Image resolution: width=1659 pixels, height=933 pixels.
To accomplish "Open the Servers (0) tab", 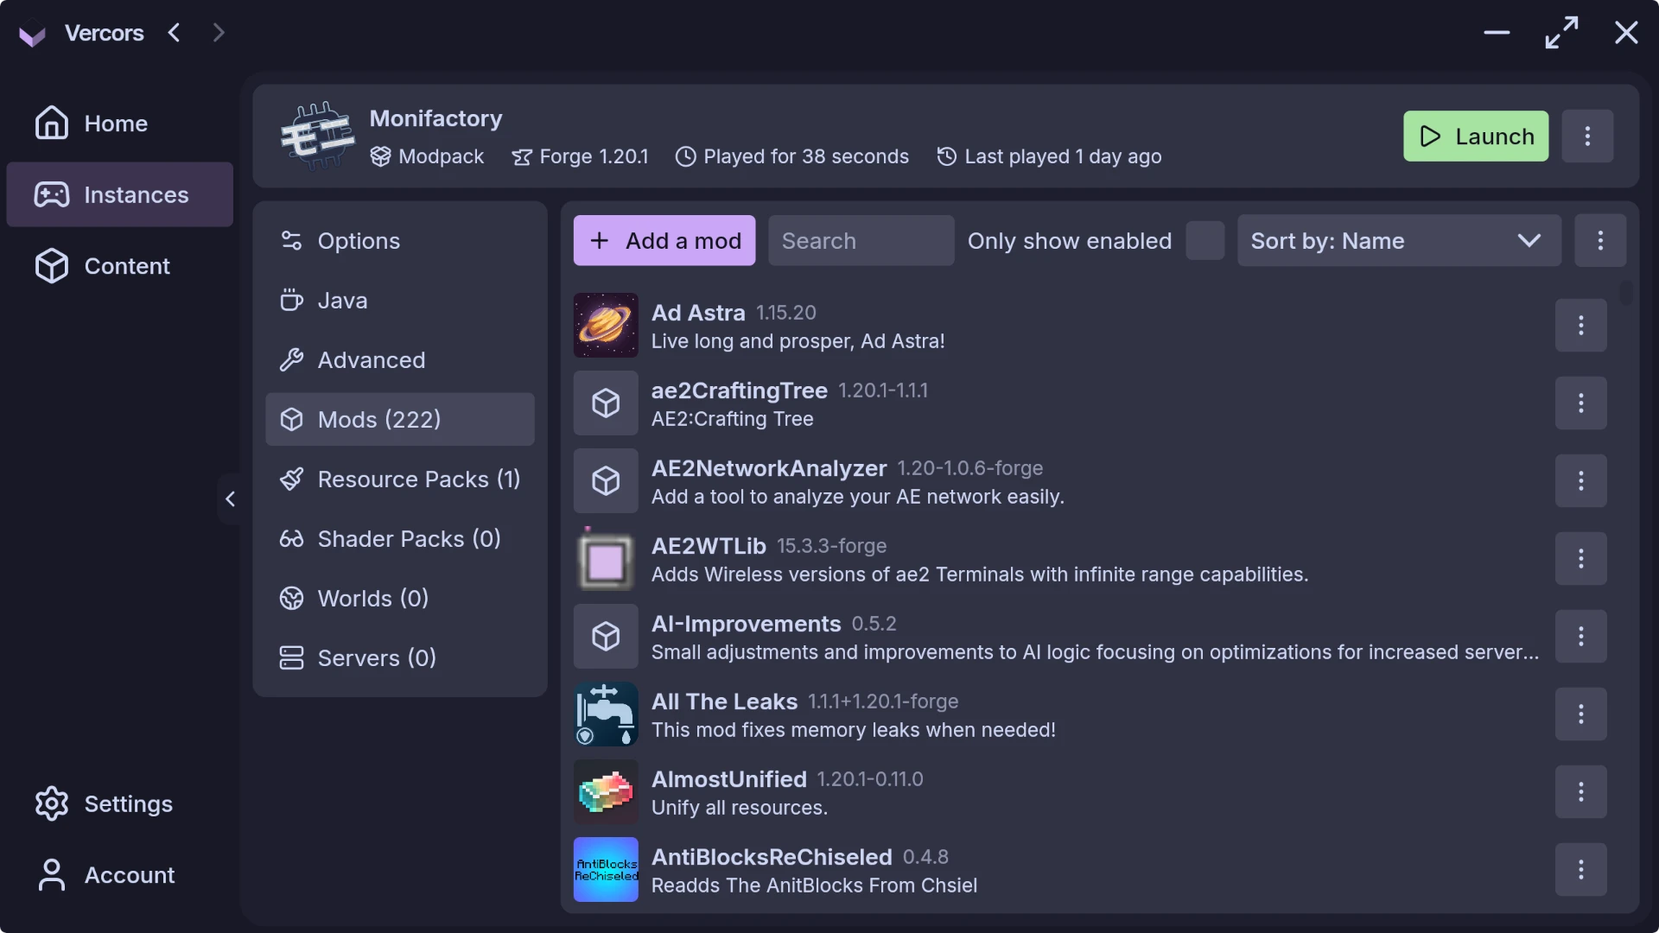I will (x=400, y=657).
